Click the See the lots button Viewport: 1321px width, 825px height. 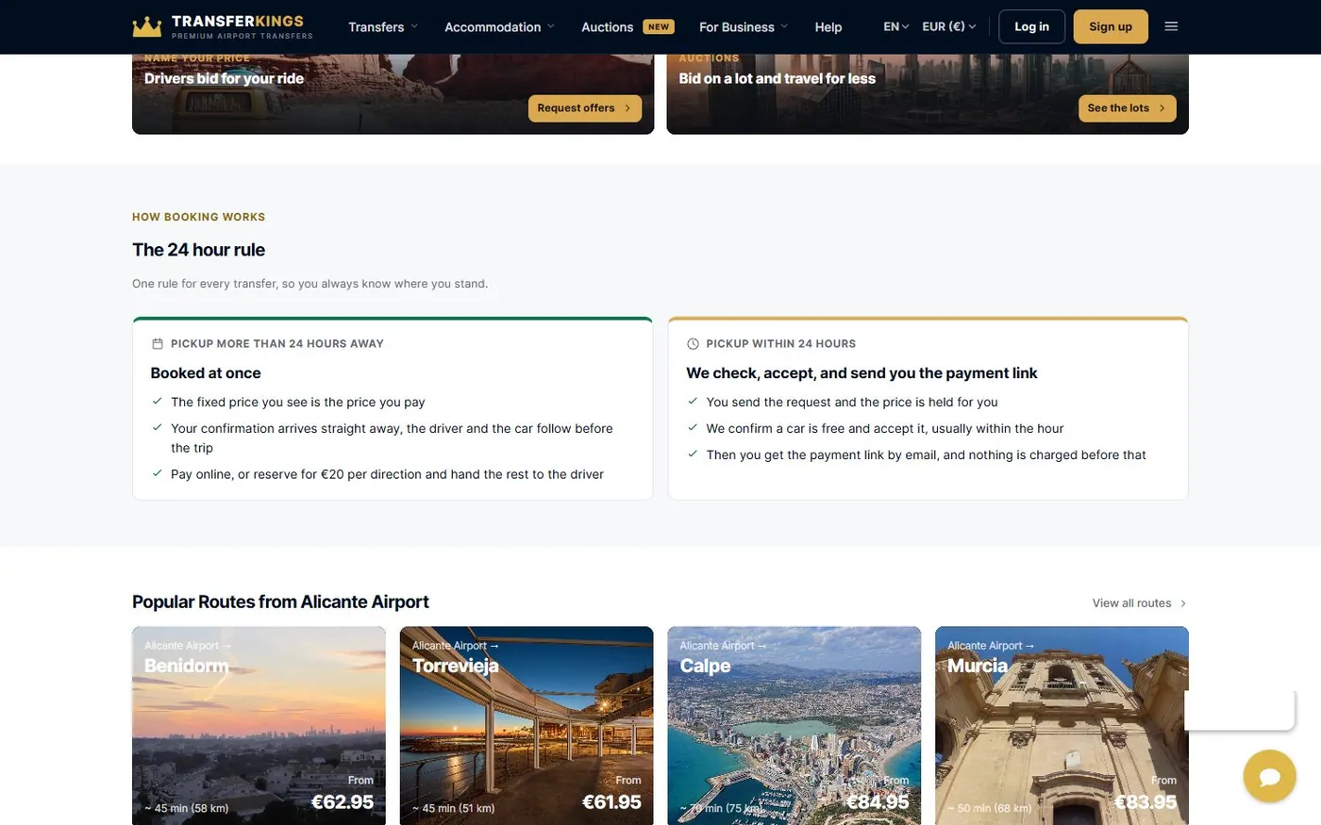1127,108
